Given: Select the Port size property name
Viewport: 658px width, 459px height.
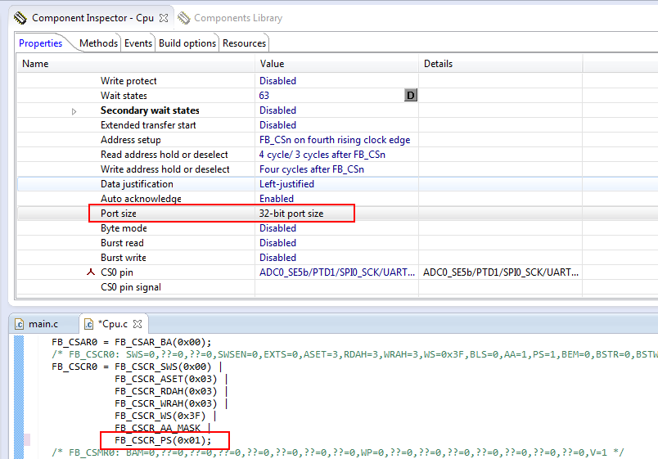Looking at the screenshot, I should pos(119,214).
